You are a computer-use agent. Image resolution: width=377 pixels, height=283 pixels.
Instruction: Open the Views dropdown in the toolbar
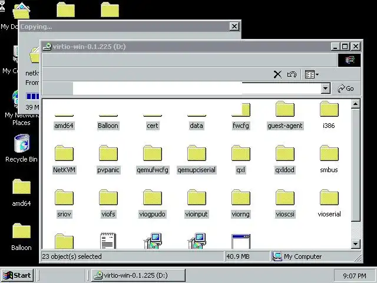312,74
